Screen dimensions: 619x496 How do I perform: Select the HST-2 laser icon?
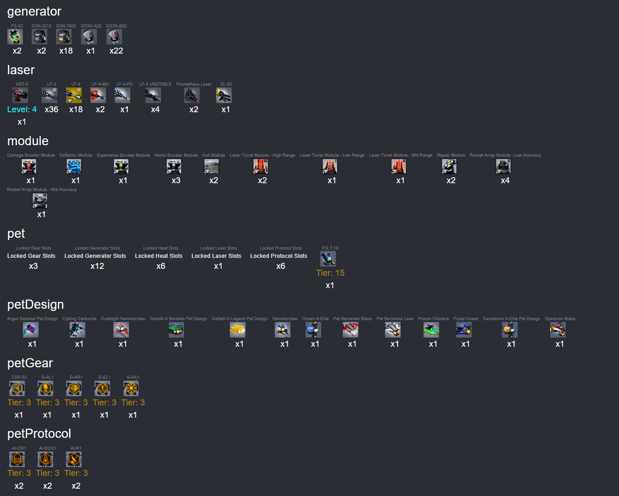pyautogui.click(x=20, y=95)
